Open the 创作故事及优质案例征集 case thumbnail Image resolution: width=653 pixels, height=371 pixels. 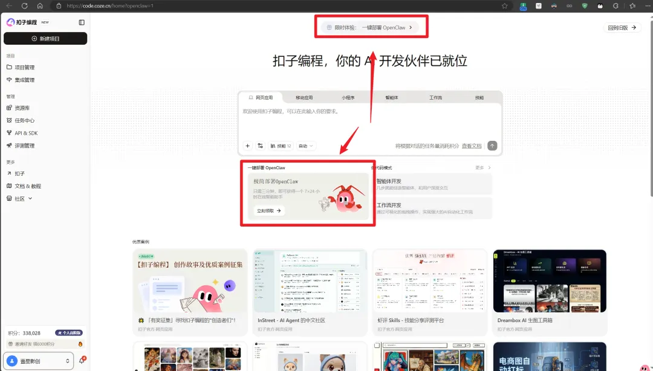pyautogui.click(x=190, y=281)
